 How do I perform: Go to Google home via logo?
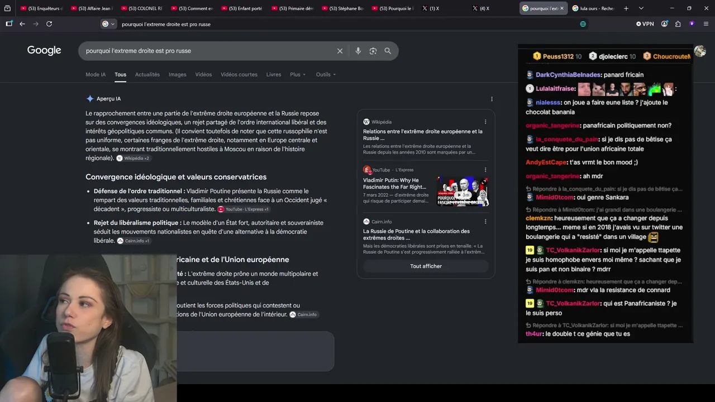click(x=44, y=51)
